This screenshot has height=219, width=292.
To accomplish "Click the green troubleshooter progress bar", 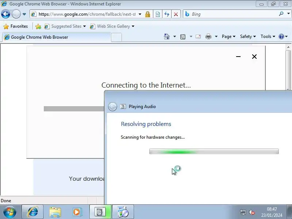I will [x=214, y=151].
